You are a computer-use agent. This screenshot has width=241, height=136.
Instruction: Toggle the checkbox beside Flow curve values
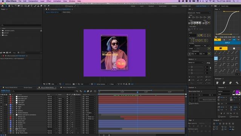pyautogui.click(x=216, y=37)
